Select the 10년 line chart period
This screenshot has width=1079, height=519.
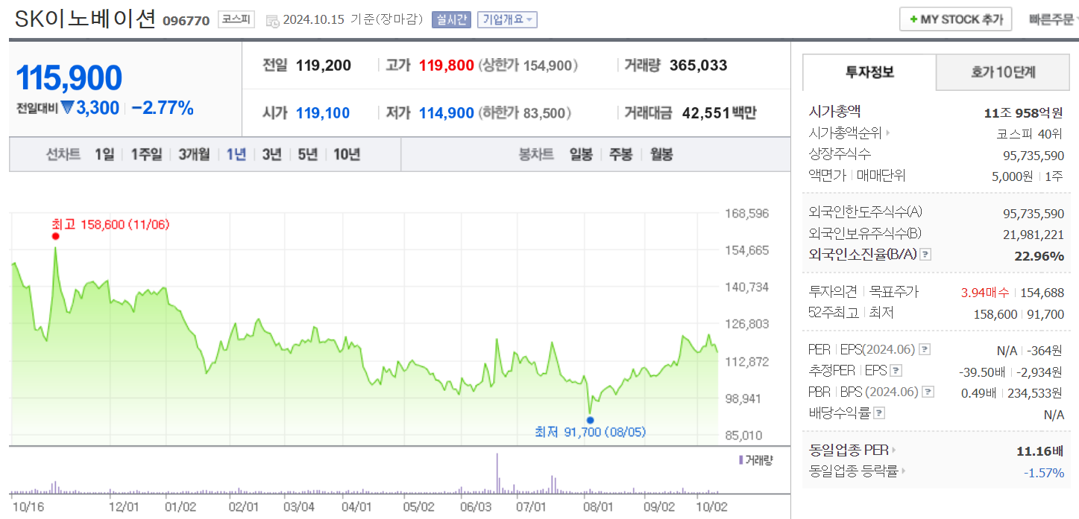pyautogui.click(x=347, y=155)
